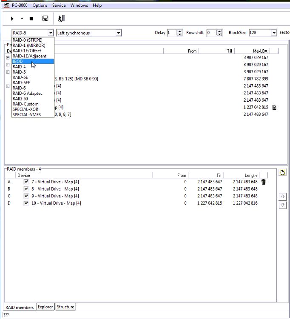Switch to the RAID members tab

pyautogui.click(x=20, y=307)
